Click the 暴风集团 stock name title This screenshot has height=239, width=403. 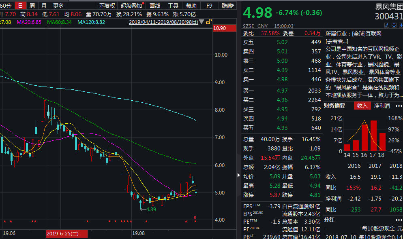(389, 7)
